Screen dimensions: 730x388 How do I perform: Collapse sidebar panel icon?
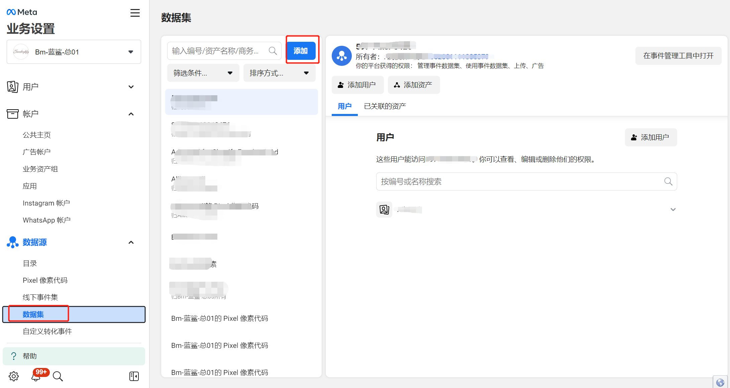pos(134,376)
